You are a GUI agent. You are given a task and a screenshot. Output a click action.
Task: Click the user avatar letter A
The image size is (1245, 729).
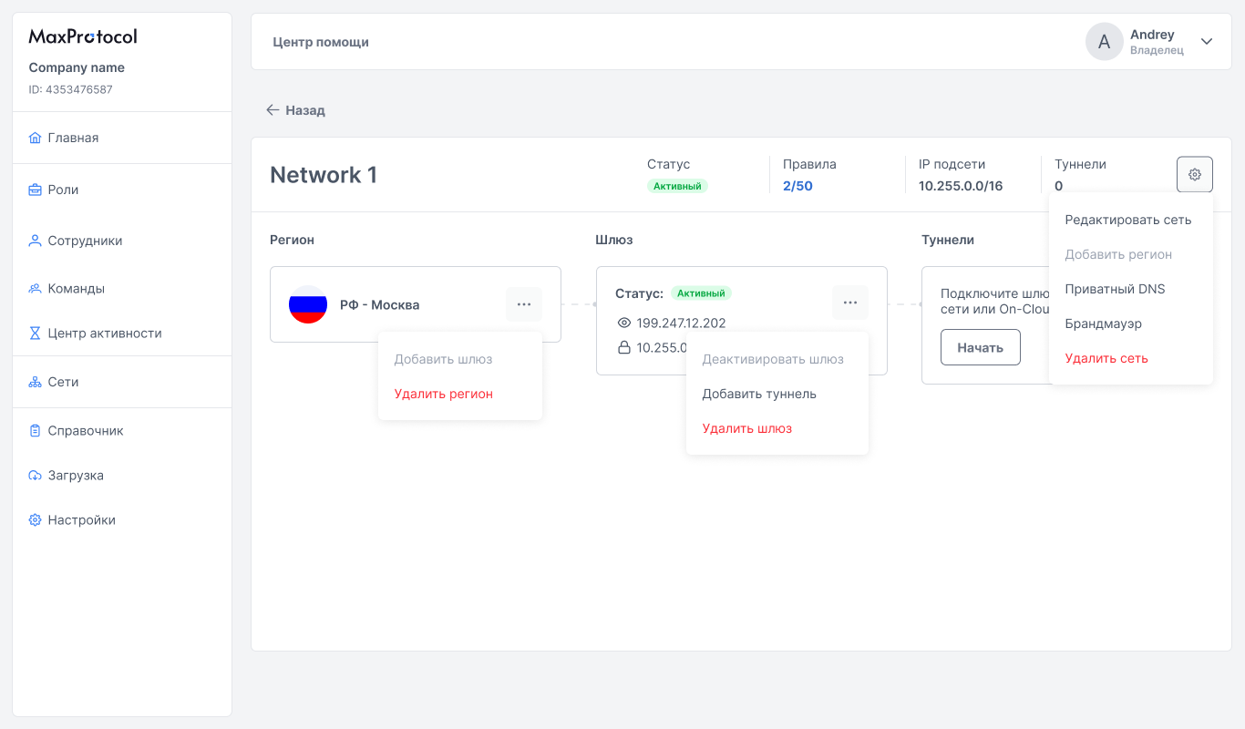(x=1104, y=41)
